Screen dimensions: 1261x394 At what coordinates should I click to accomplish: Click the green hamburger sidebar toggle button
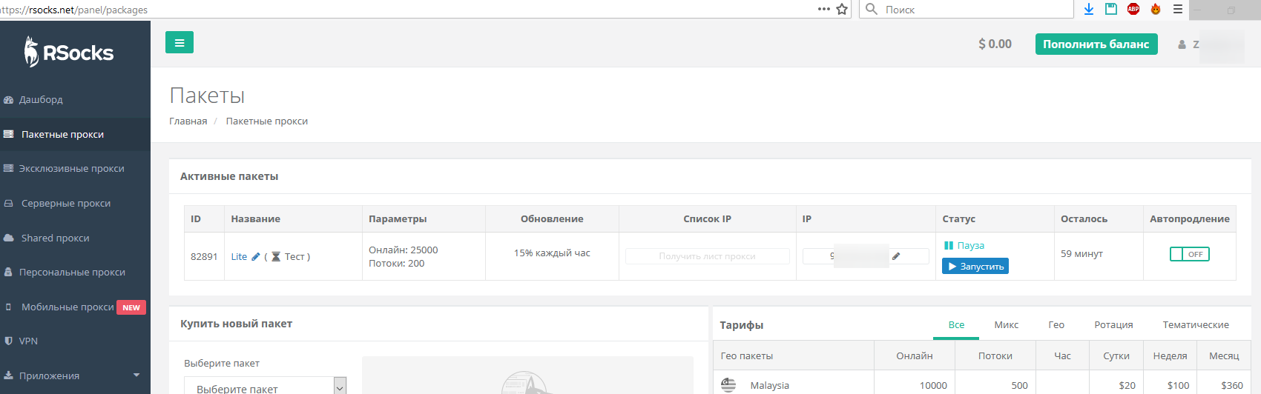pyautogui.click(x=179, y=43)
